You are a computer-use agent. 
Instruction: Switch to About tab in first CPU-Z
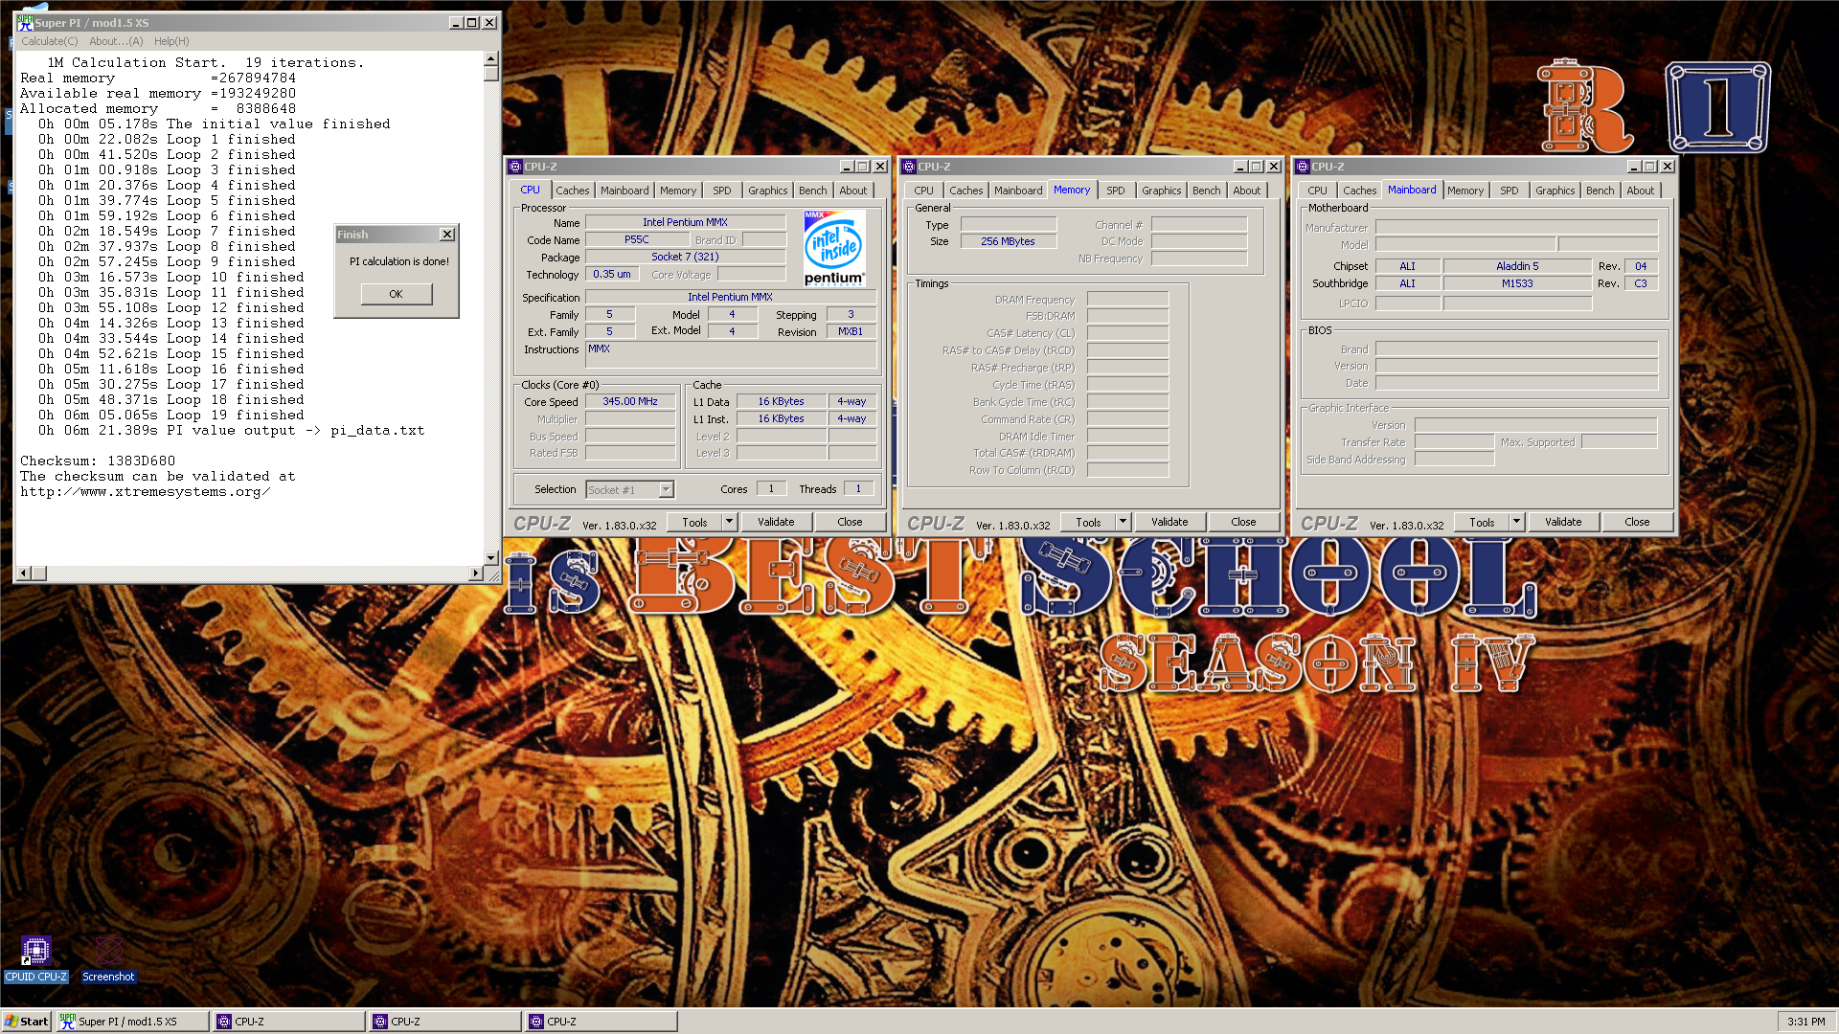coord(853,191)
